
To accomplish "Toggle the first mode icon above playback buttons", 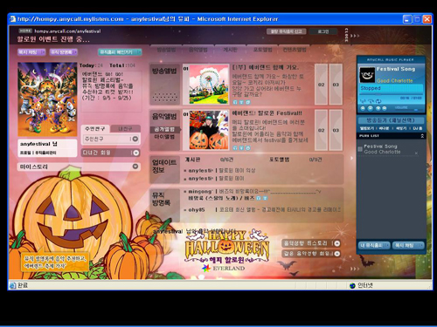I will pos(363,101).
